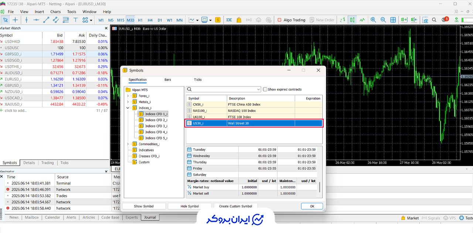Switch to candlestick chart display

[352, 20]
